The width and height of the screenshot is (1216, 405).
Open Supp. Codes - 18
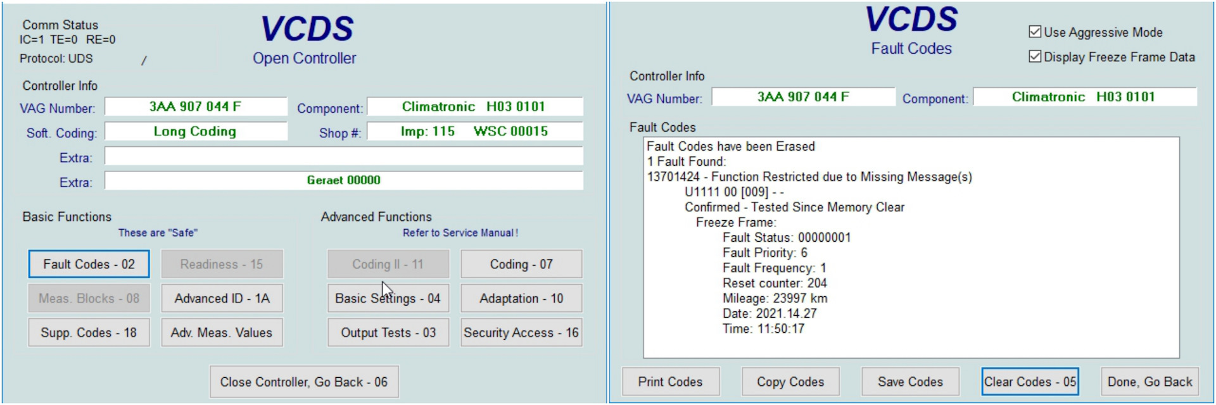89,332
